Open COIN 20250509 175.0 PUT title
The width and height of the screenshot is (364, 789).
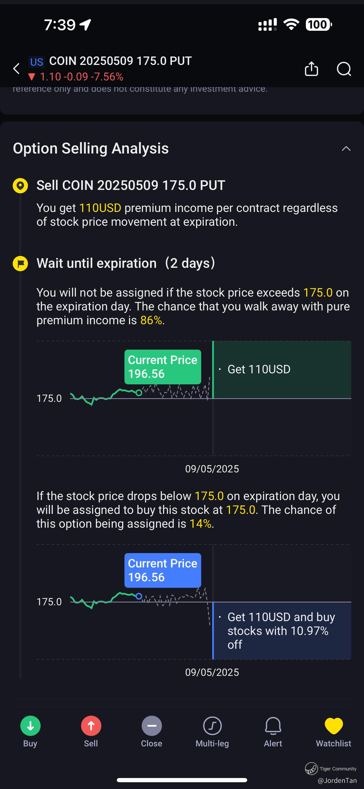[120, 61]
